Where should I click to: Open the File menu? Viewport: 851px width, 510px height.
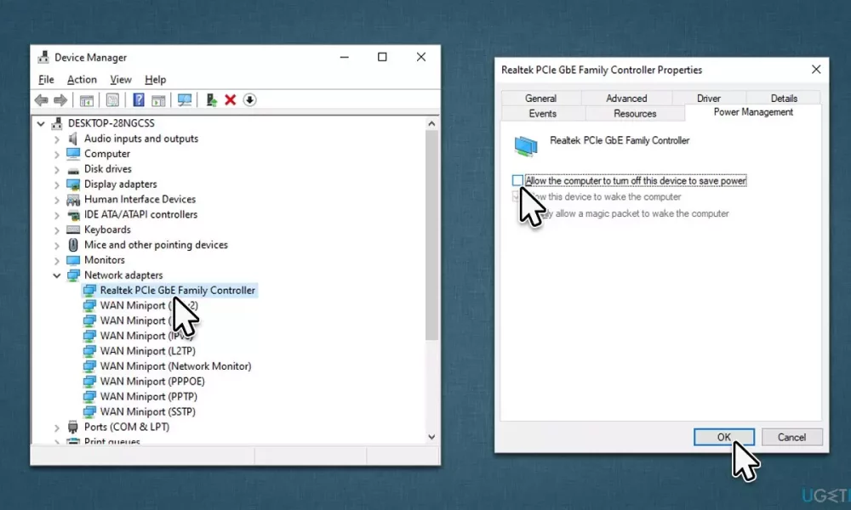click(46, 80)
